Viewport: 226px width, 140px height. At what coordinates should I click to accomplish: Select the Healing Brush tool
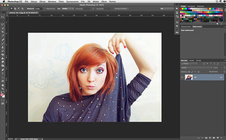(3, 40)
